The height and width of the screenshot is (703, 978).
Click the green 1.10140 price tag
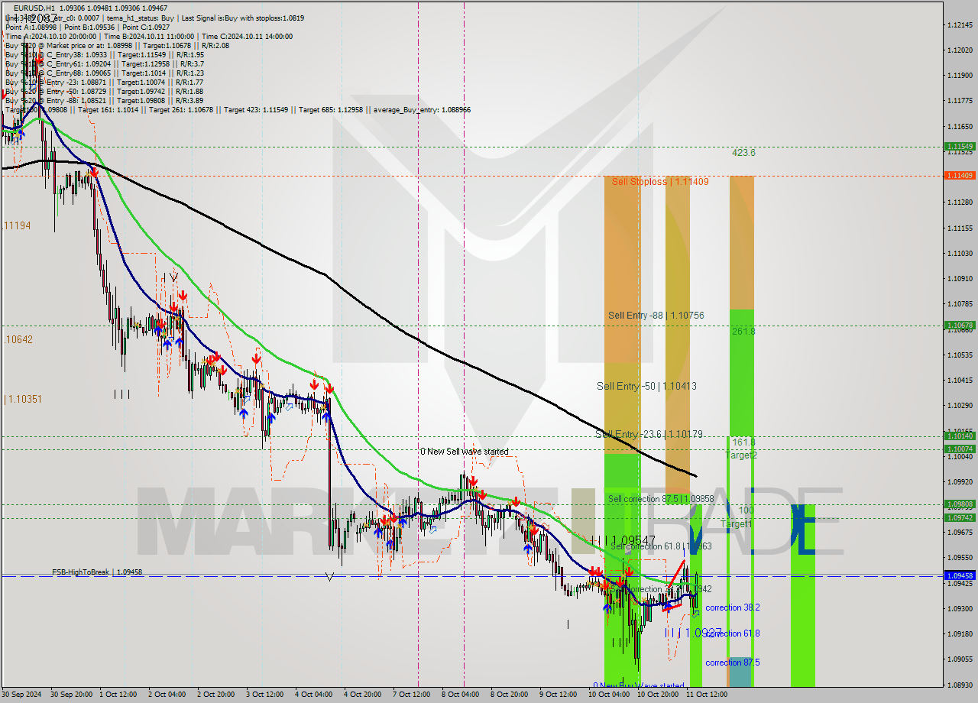[x=960, y=436]
